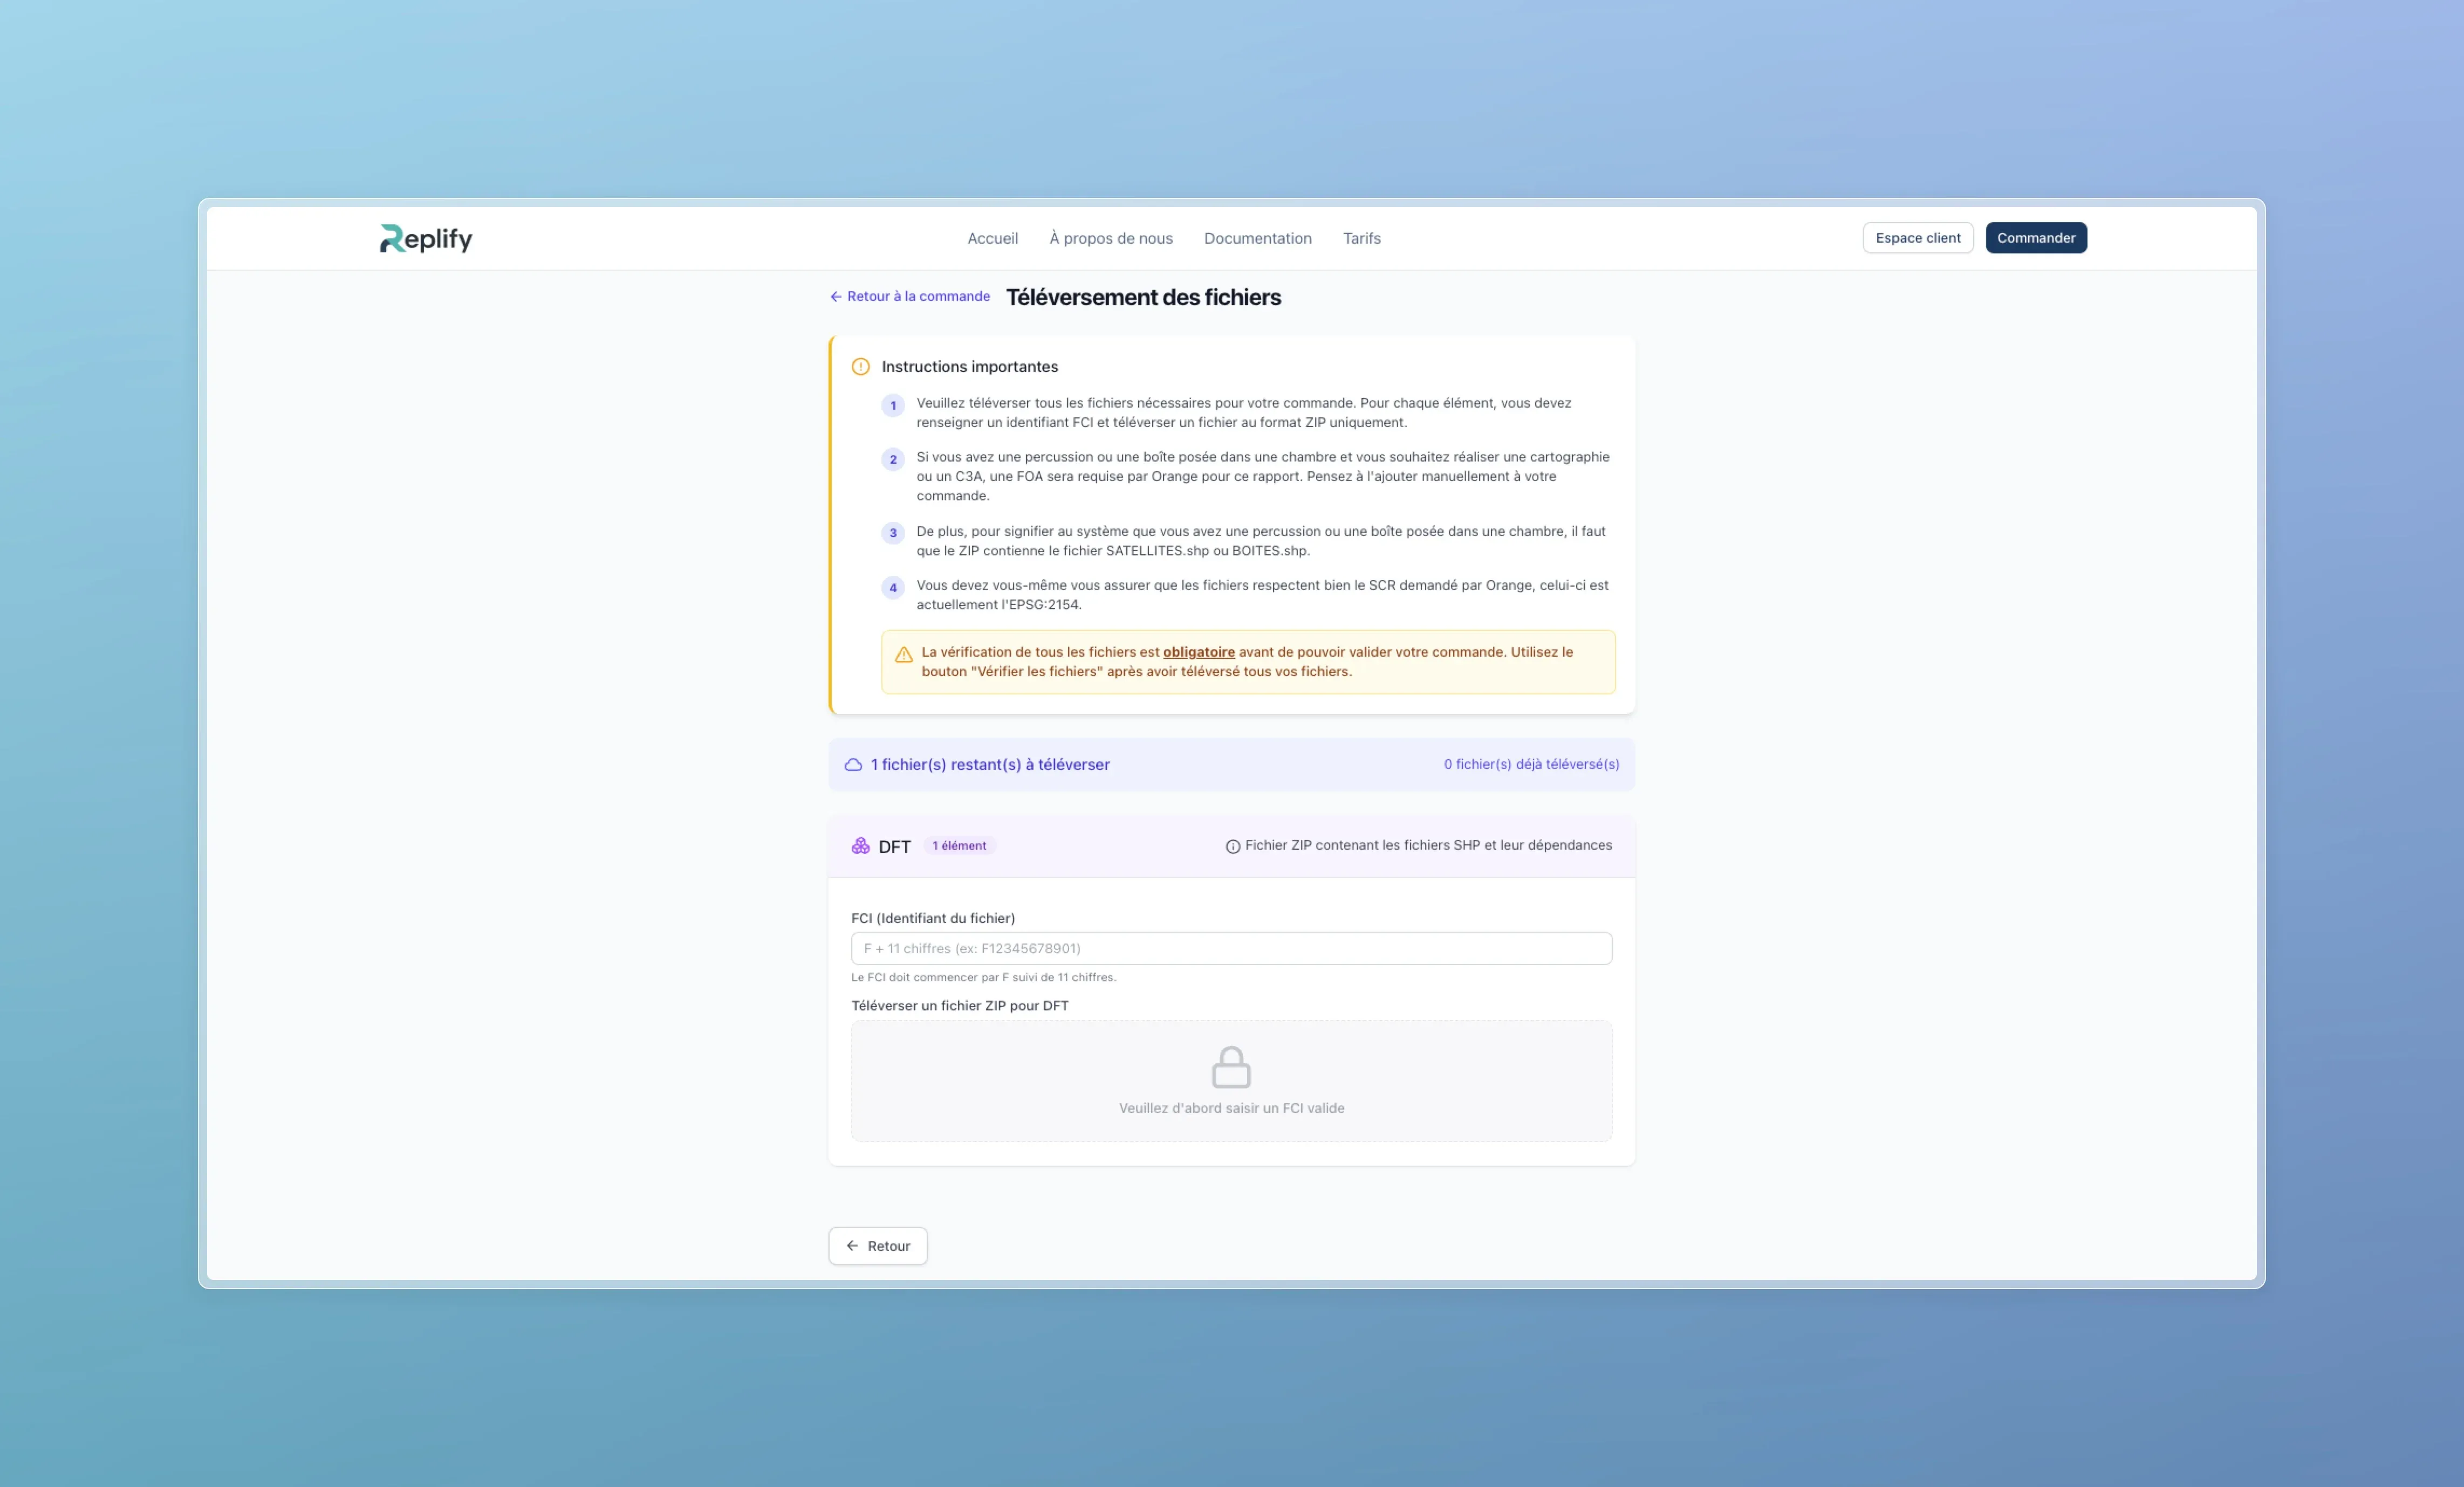This screenshot has height=1487, width=2464.
Task: Click the yellow warning triangle icon
Action: click(903, 655)
